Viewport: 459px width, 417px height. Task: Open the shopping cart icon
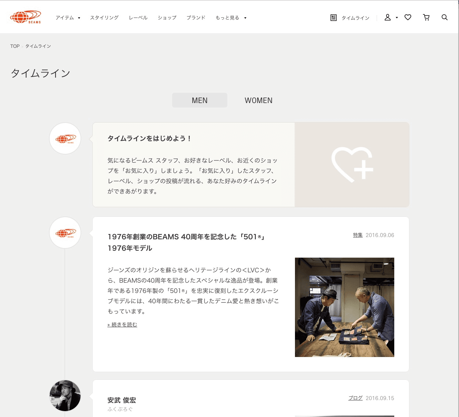point(426,17)
